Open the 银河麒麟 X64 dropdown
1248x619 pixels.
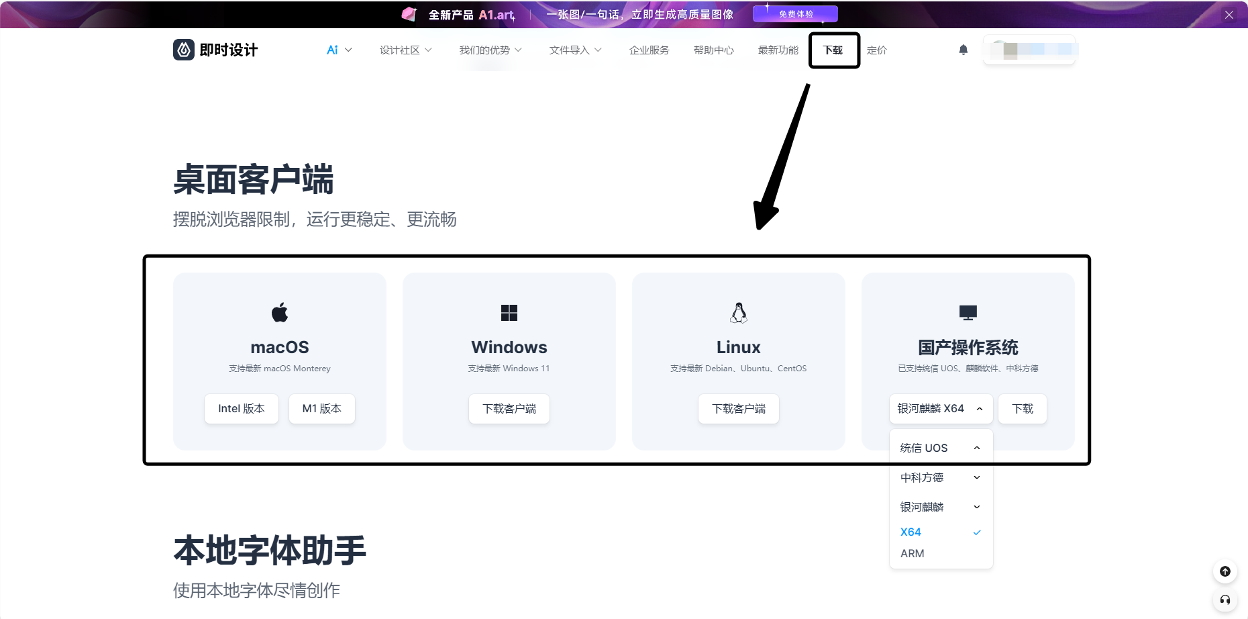(x=940, y=409)
